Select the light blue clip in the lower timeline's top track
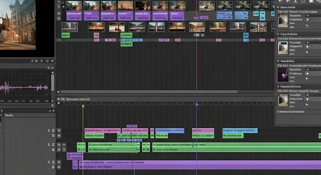 coord(240,130)
